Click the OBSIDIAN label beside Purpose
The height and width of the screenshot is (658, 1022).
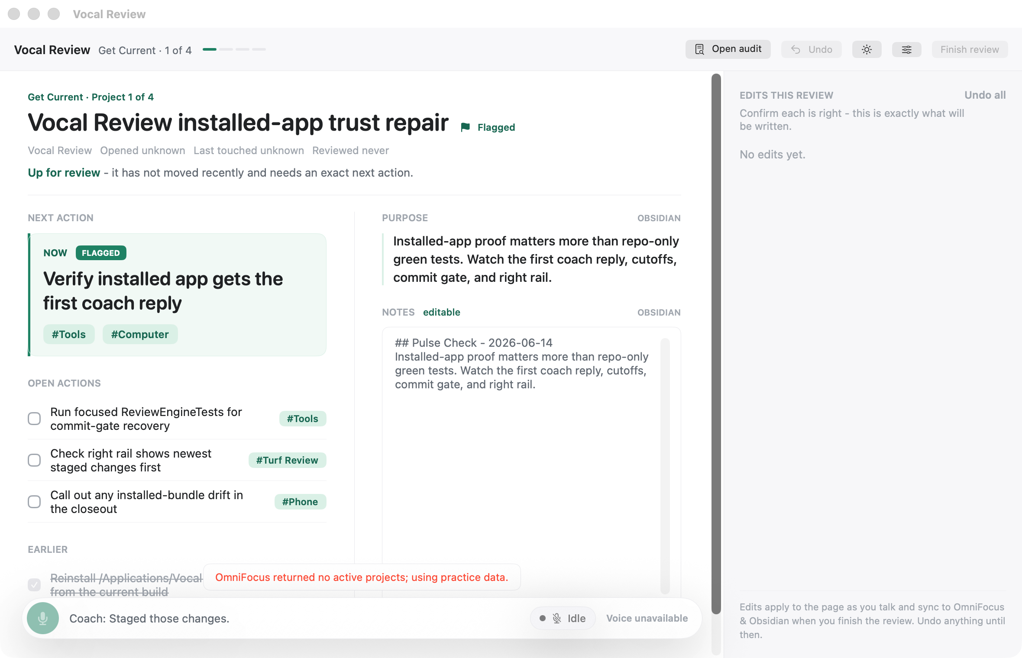pos(659,218)
